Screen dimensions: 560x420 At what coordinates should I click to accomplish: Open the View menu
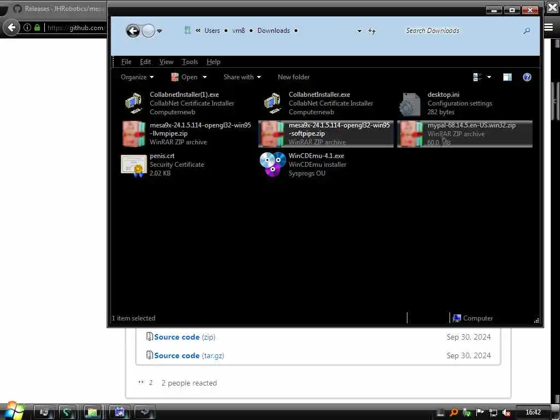coord(166,62)
